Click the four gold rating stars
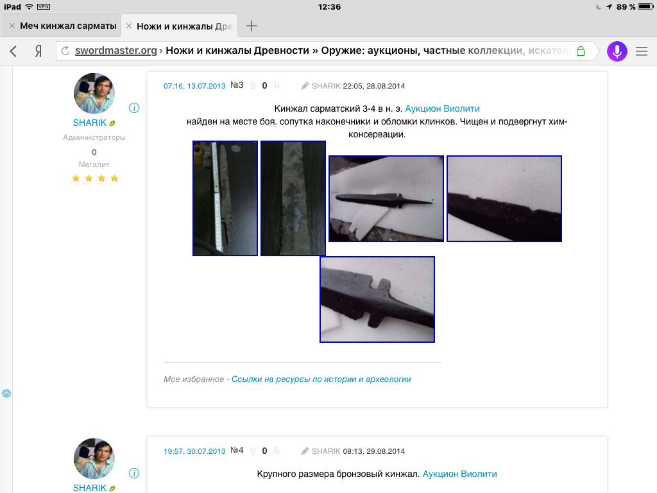657x493 pixels. tap(95, 178)
